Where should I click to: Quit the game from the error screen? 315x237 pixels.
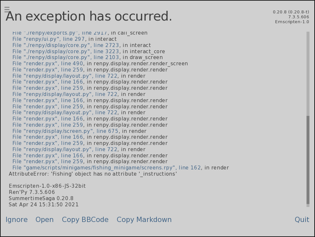(302, 220)
